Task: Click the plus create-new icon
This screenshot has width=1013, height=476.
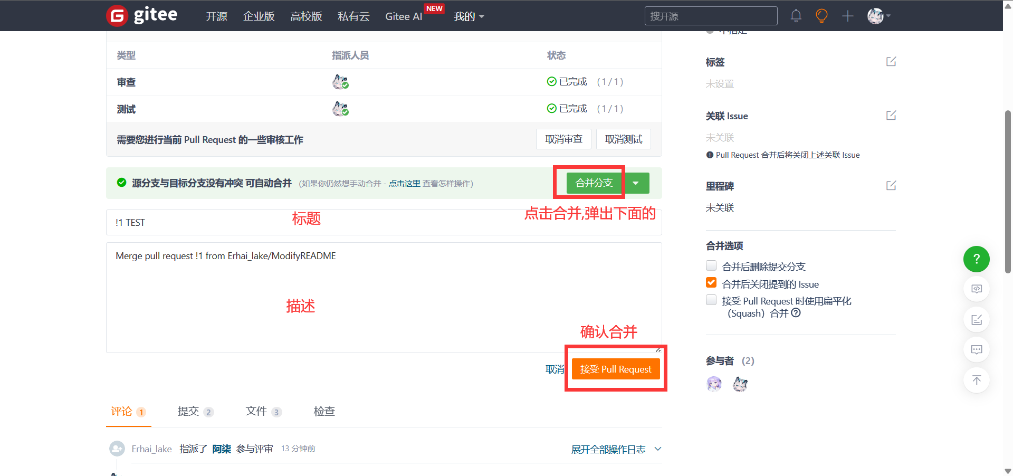Action: coord(847,16)
